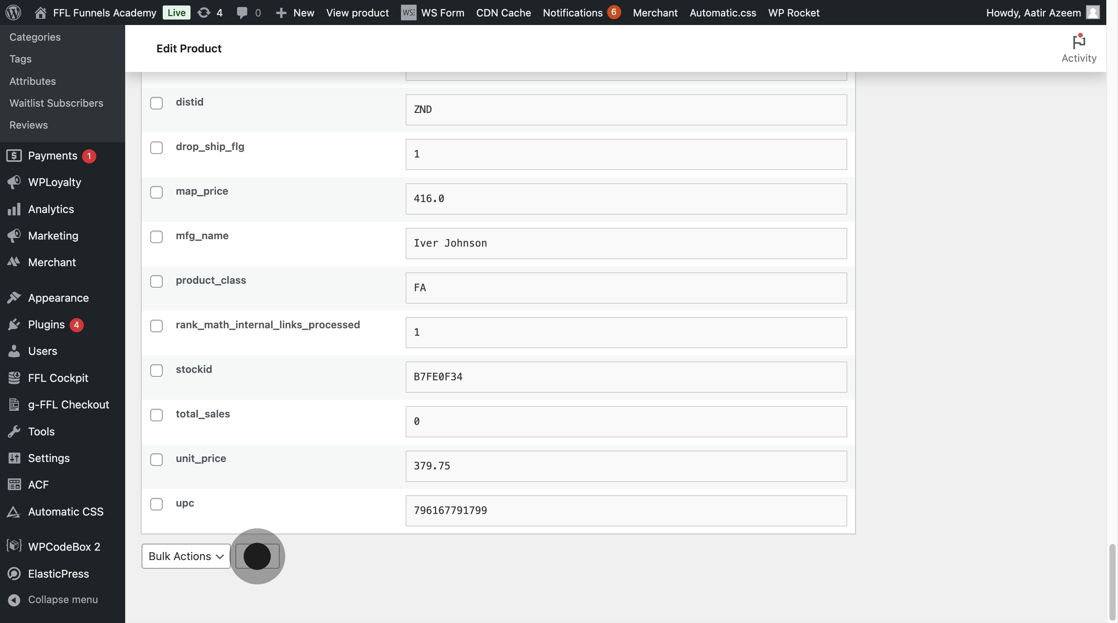Open ACF table icon

(x=14, y=484)
